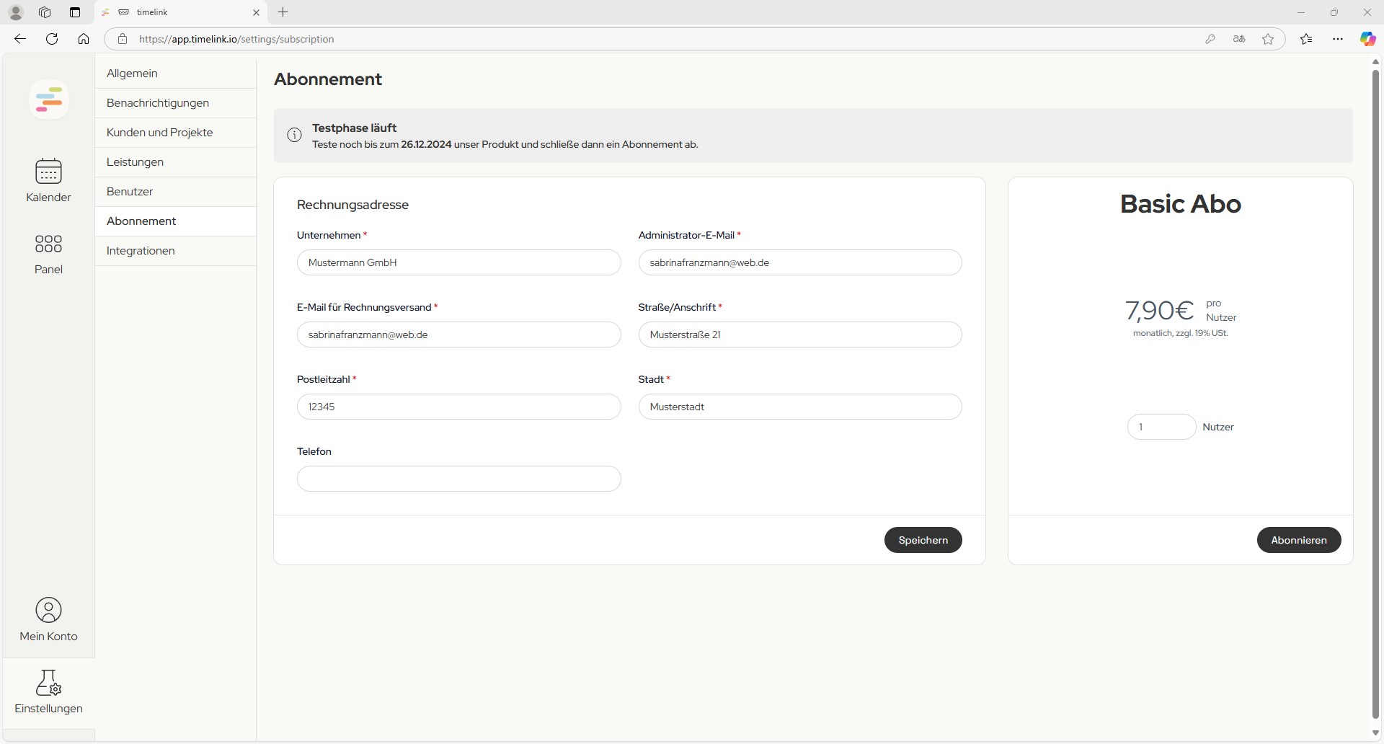Minimize the browser window
This screenshot has height=744, width=1384.
pyautogui.click(x=1301, y=12)
